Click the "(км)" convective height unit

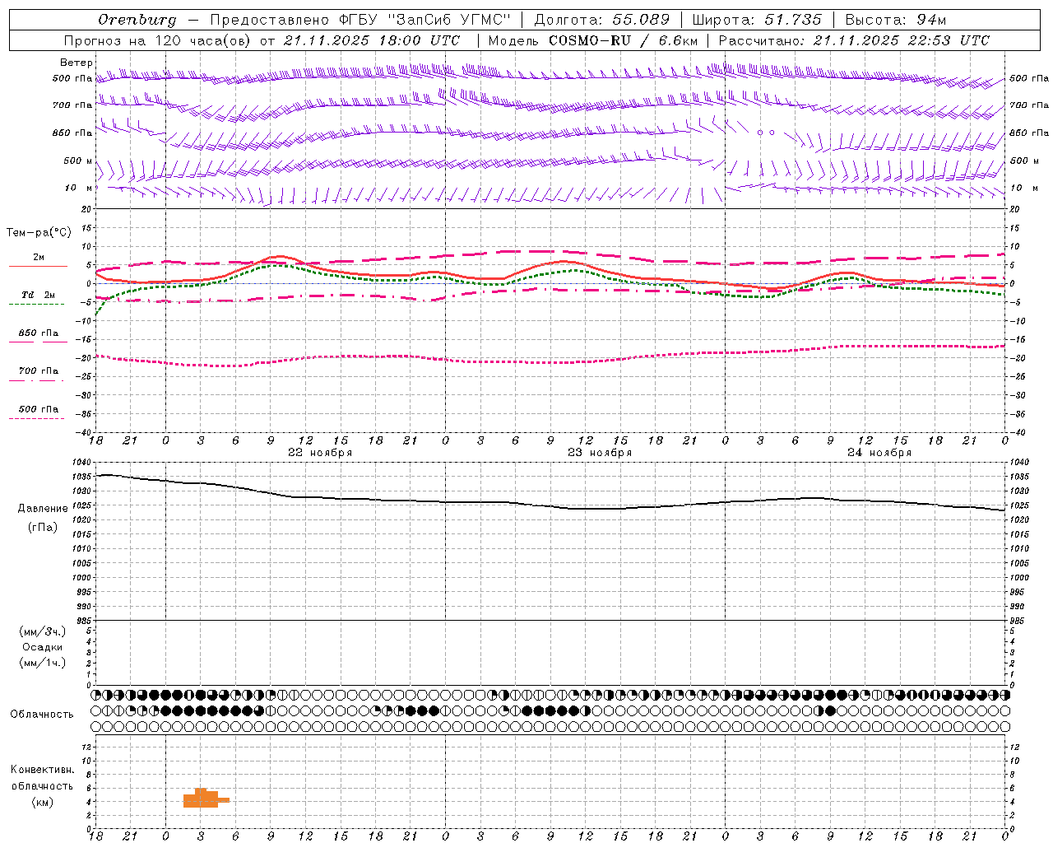43,802
